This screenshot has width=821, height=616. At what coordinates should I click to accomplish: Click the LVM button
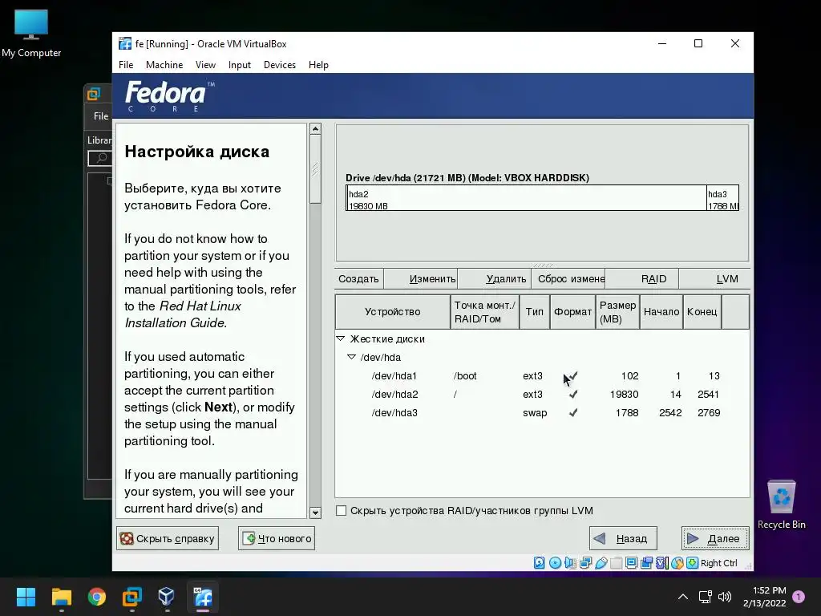click(714, 278)
